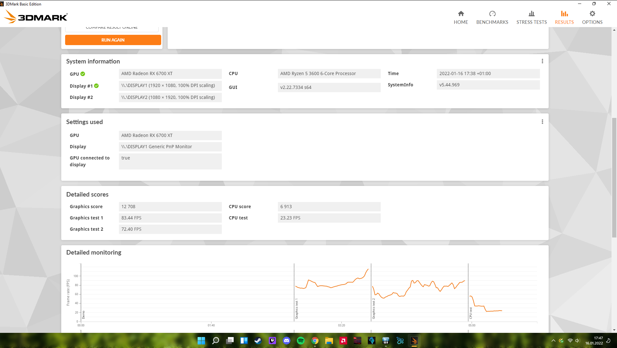The image size is (617, 348).
Task: Open the equalizer bars app on the taskbar
Action: tap(386, 341)
